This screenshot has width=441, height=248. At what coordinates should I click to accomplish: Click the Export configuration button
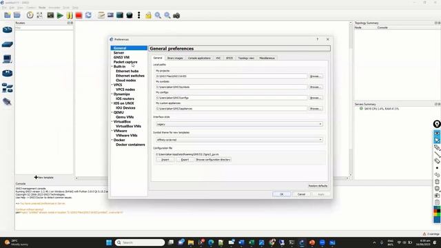(185, 160)
